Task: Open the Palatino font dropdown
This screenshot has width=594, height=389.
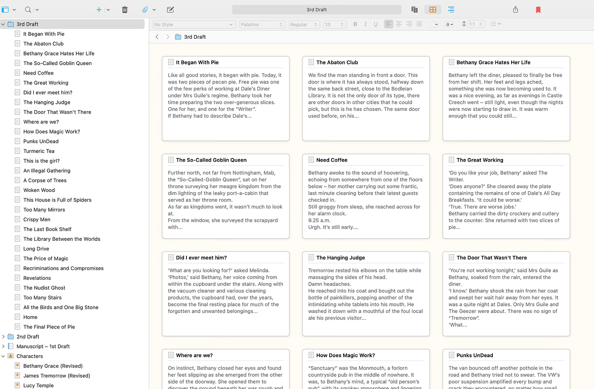Action: [262, 24]
